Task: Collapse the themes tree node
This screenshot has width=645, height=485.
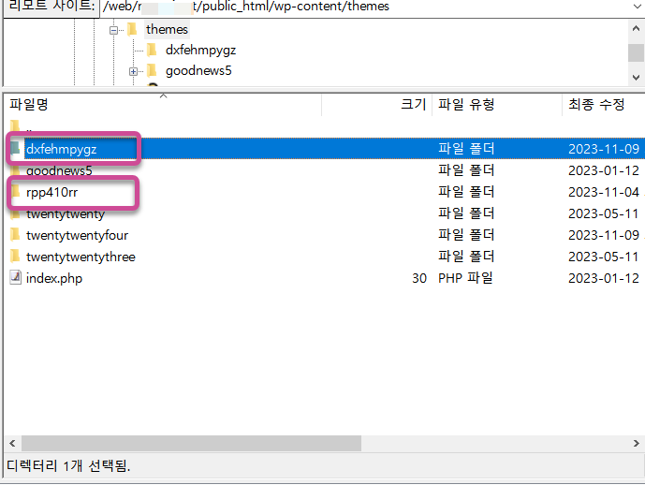Action: pyautogui.click(x=113, y=30)
